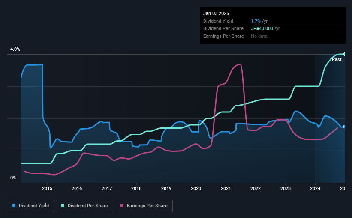Click the 0% y-axis label
Viewport: 352px width, 218px height.
pos(13,178)
